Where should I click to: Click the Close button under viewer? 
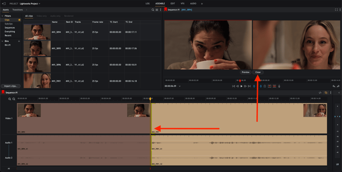(x=258, y=72)
